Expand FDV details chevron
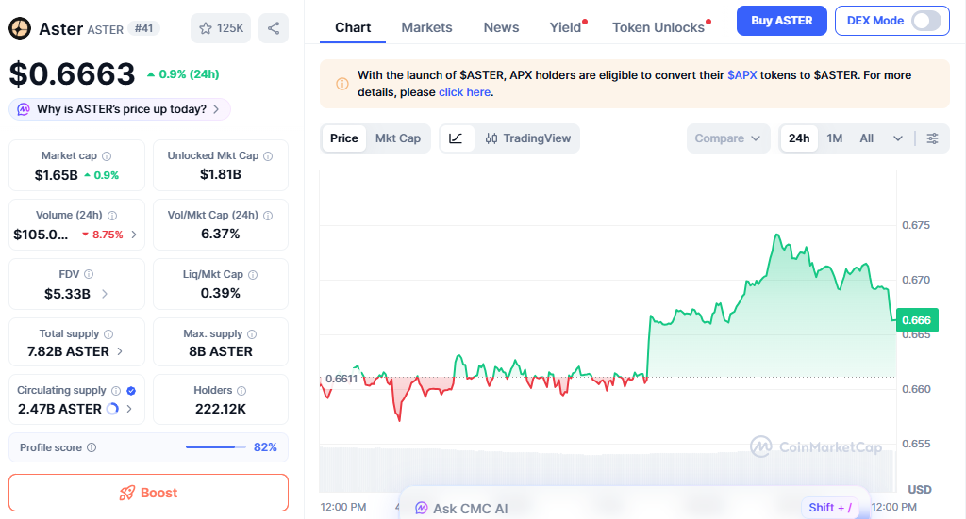Screen dimensions: 966x519 (x=105, y=294)
